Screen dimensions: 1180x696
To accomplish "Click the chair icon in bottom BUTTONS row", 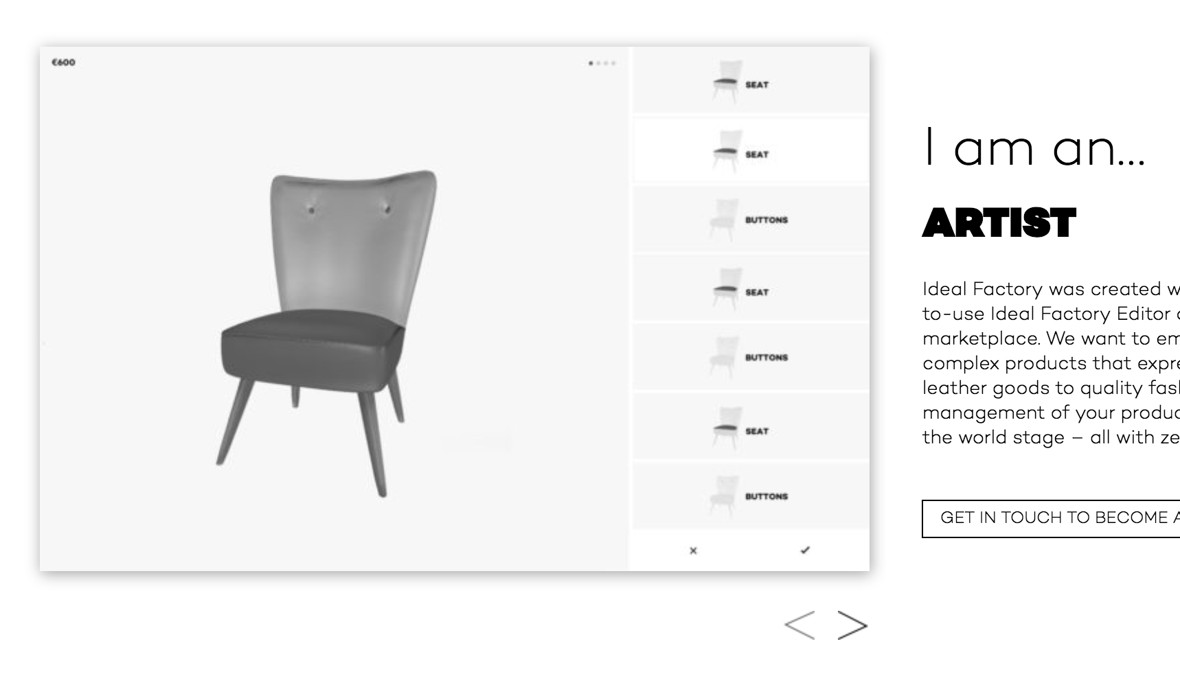I will coord(724,496).
